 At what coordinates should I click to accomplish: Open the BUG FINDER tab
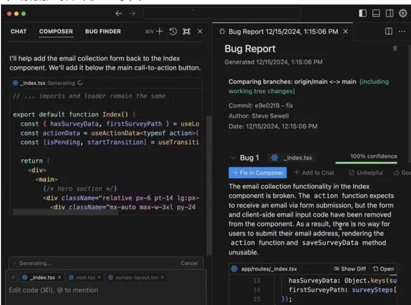coord(103,32)
